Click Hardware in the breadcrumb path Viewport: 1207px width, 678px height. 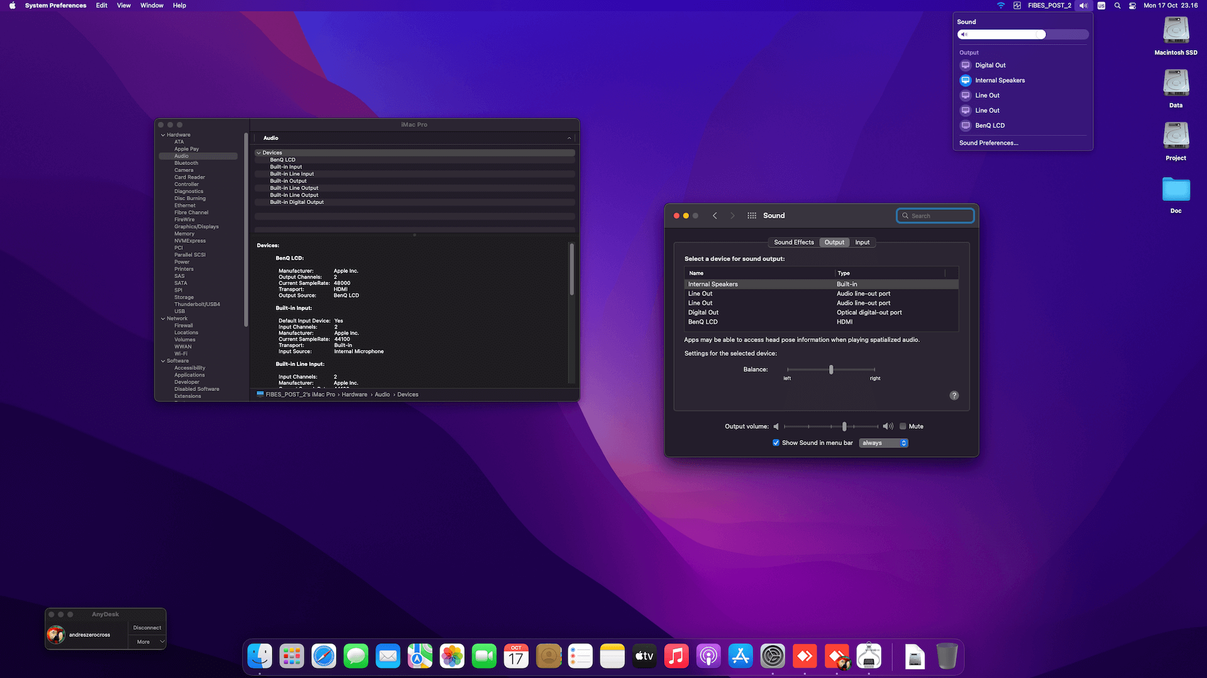(355, 395)
